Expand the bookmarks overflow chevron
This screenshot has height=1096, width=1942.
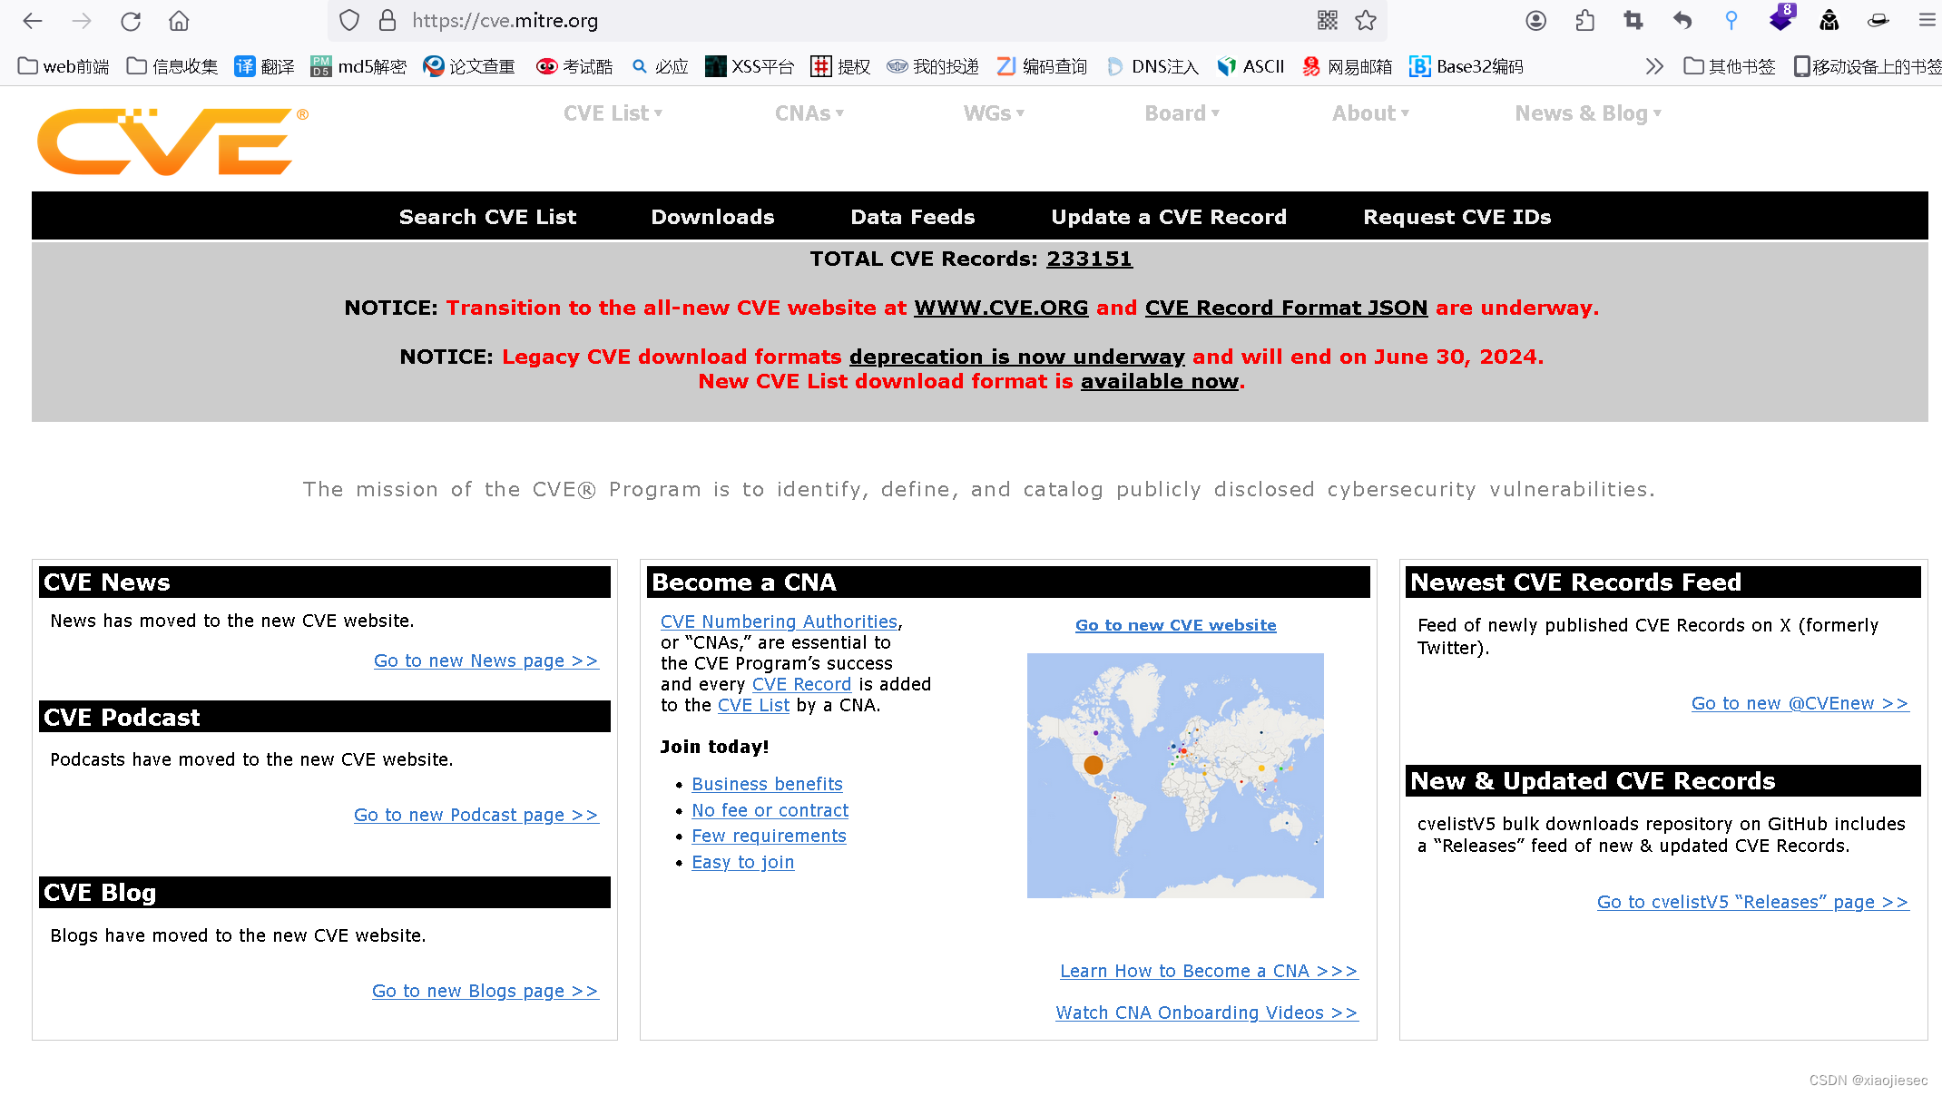[x=1654, y=65]
